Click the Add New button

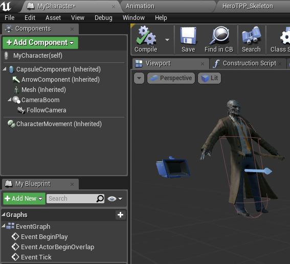pos(24,199)
